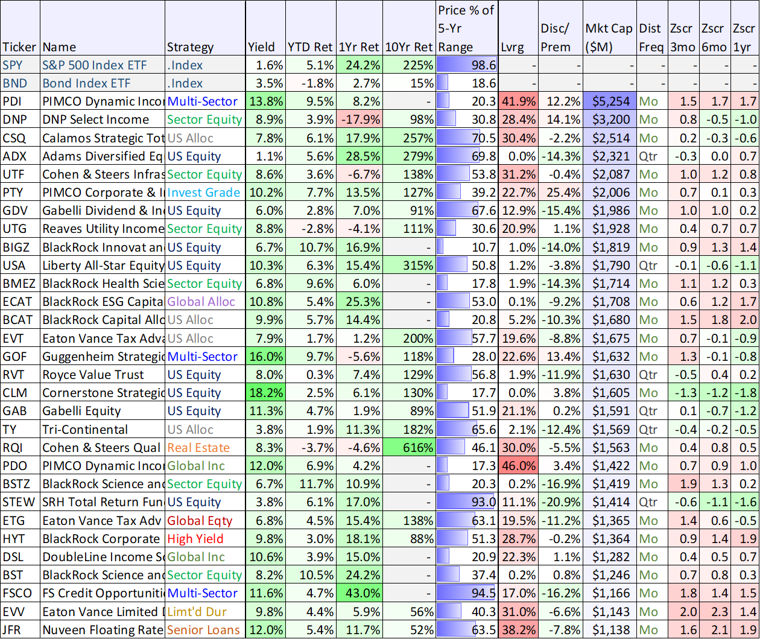
Task: Select Adams Diversified name cell
Action: point(103,156)
